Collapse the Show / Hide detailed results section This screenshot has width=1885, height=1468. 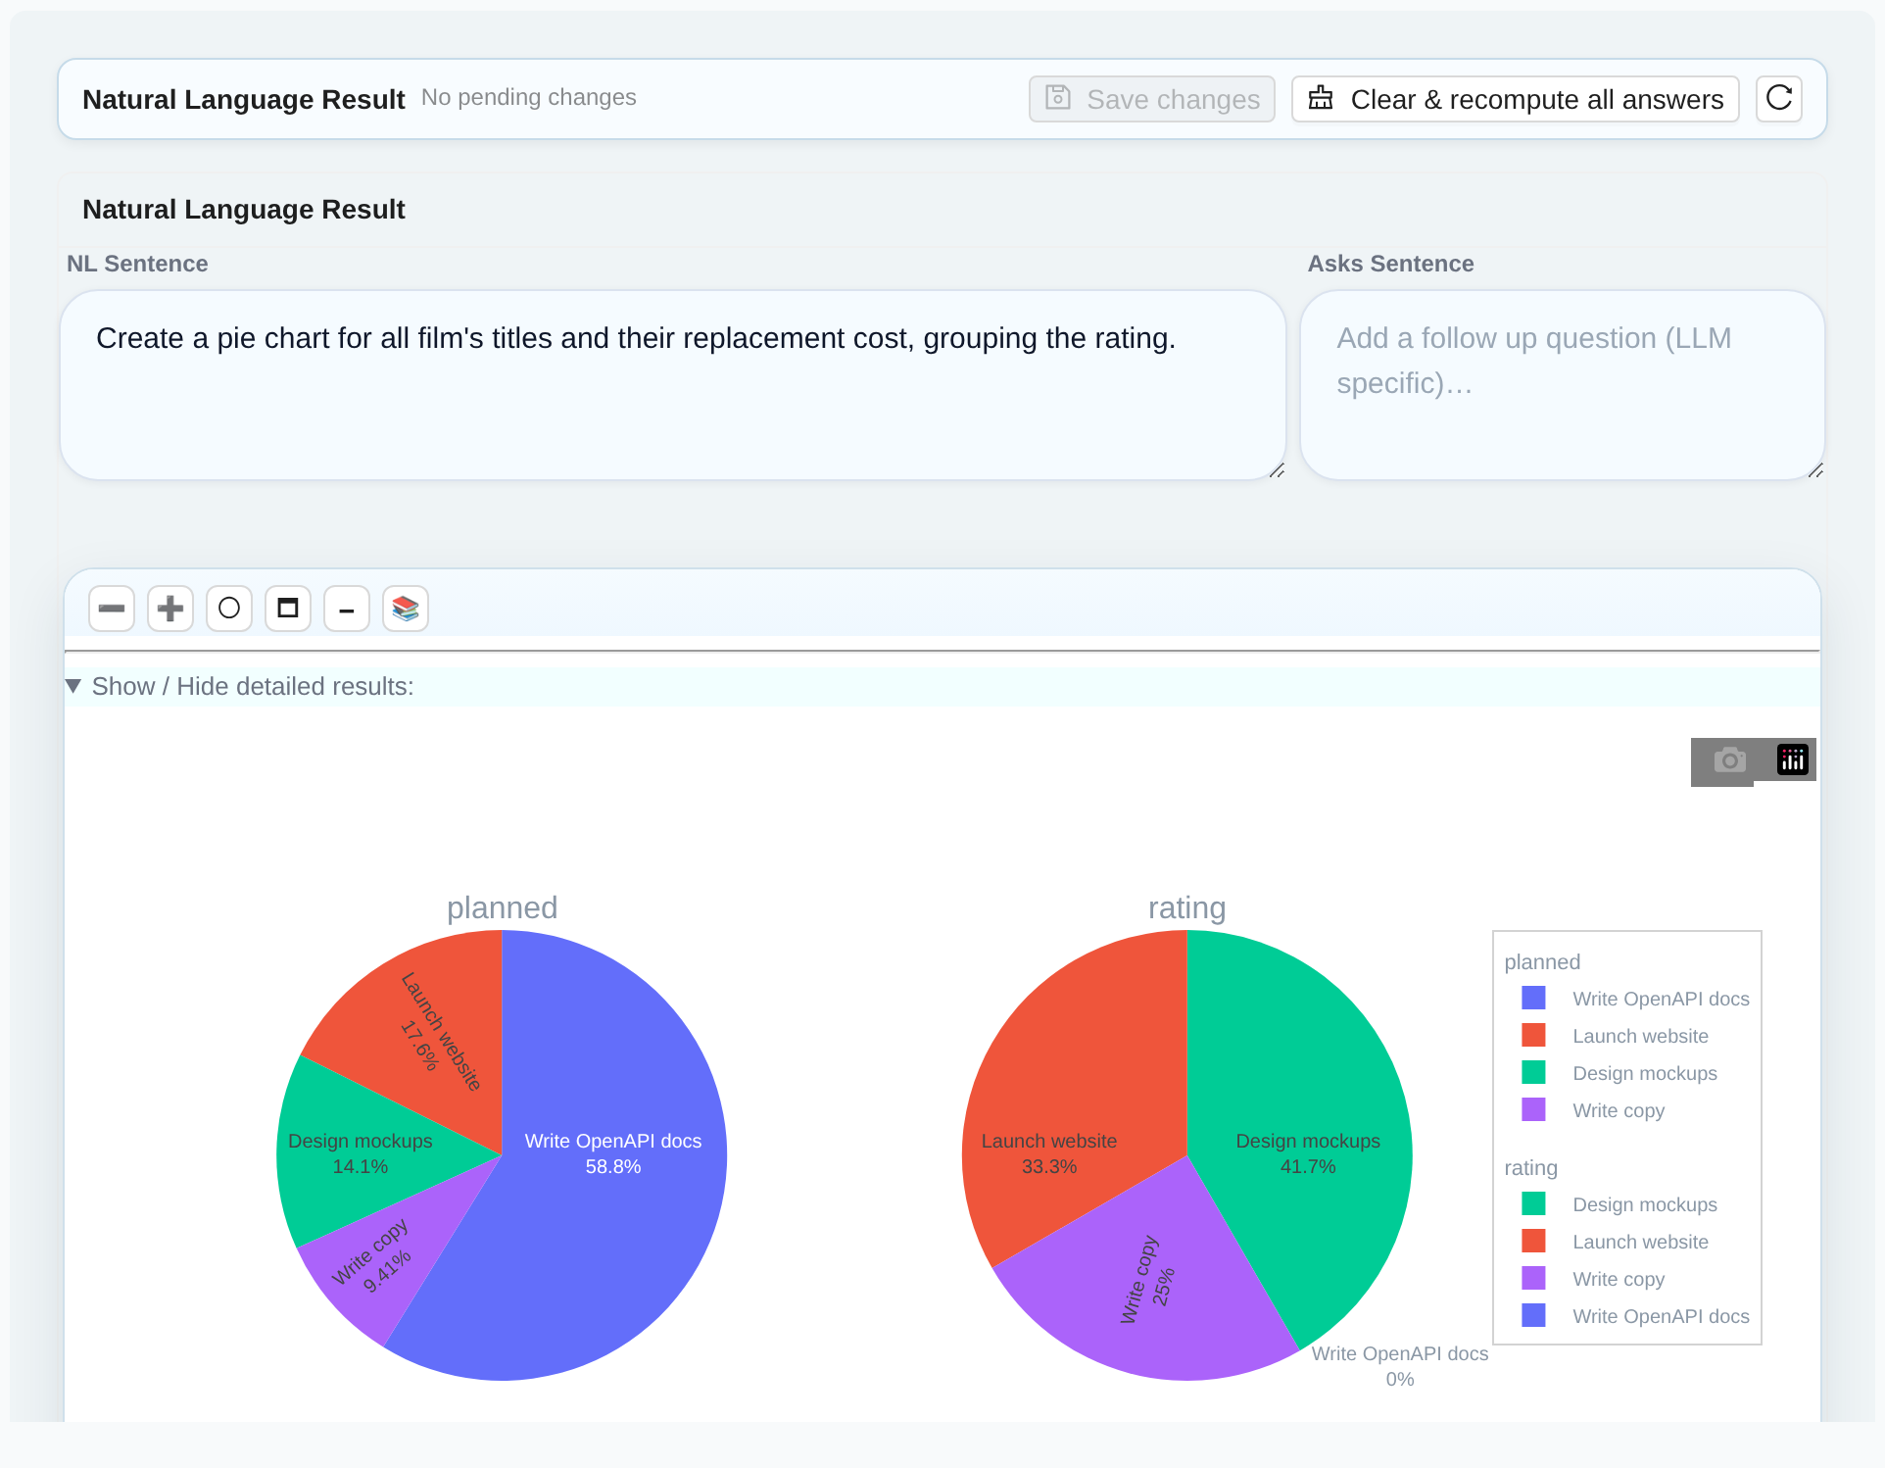[240, 687]
